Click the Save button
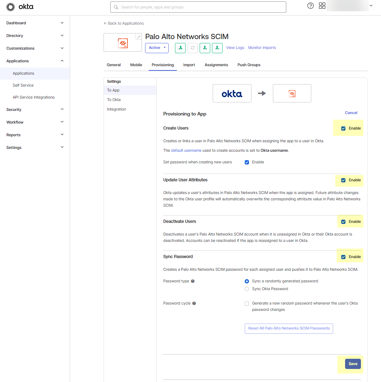381x382 pixels. click(353, 364)
